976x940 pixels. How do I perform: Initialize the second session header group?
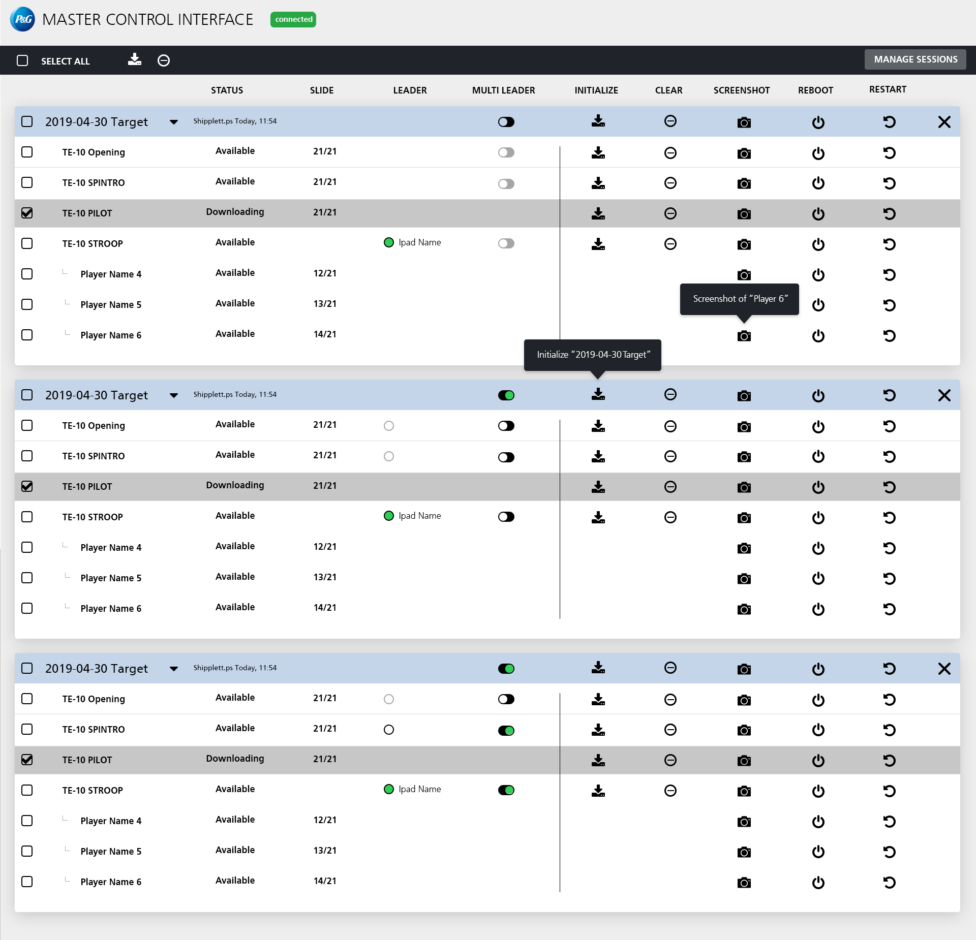click(598, 394)
